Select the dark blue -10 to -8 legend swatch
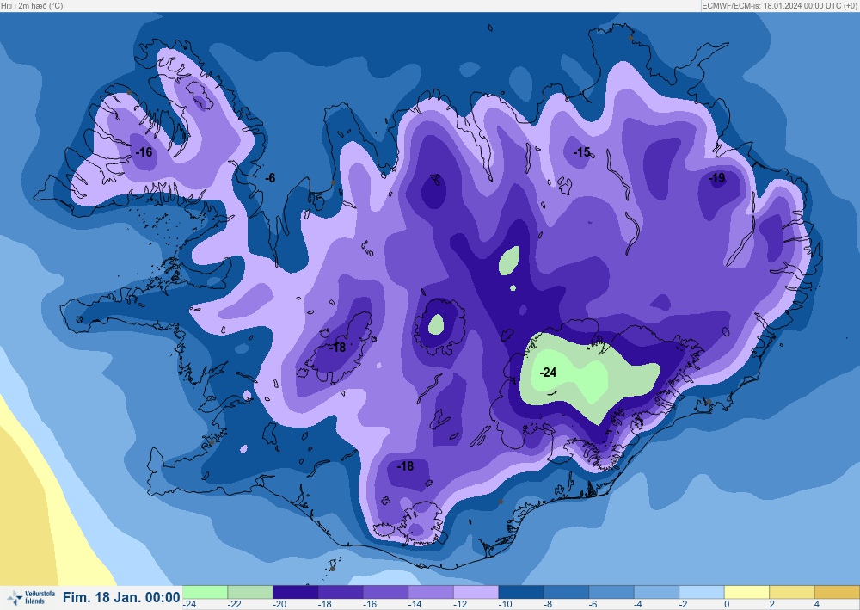 point(521,592)
